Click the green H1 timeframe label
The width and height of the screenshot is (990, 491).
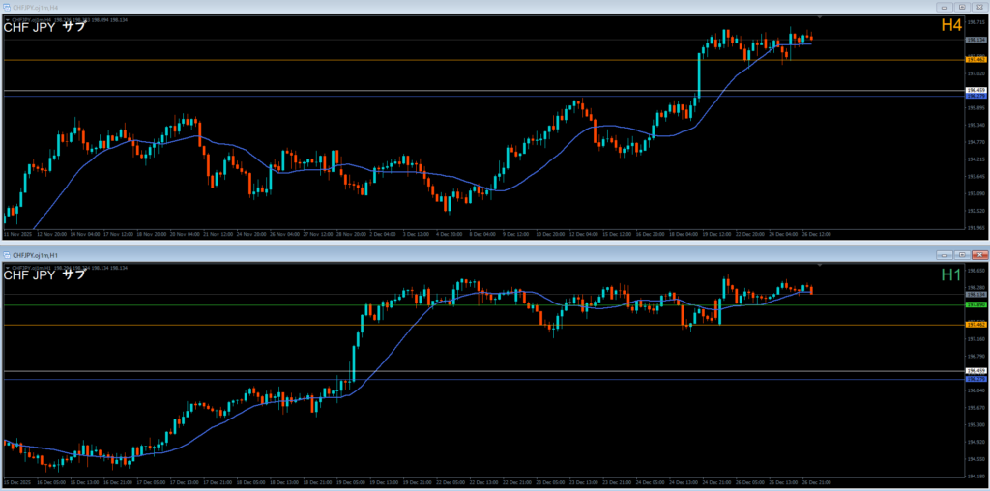[951, 275]
